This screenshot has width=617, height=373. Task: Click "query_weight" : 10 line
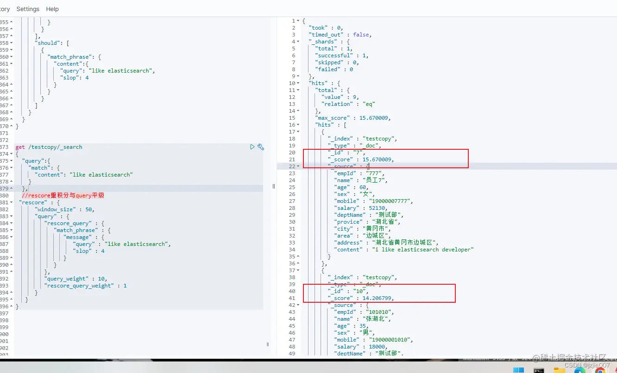coord(76,279)
